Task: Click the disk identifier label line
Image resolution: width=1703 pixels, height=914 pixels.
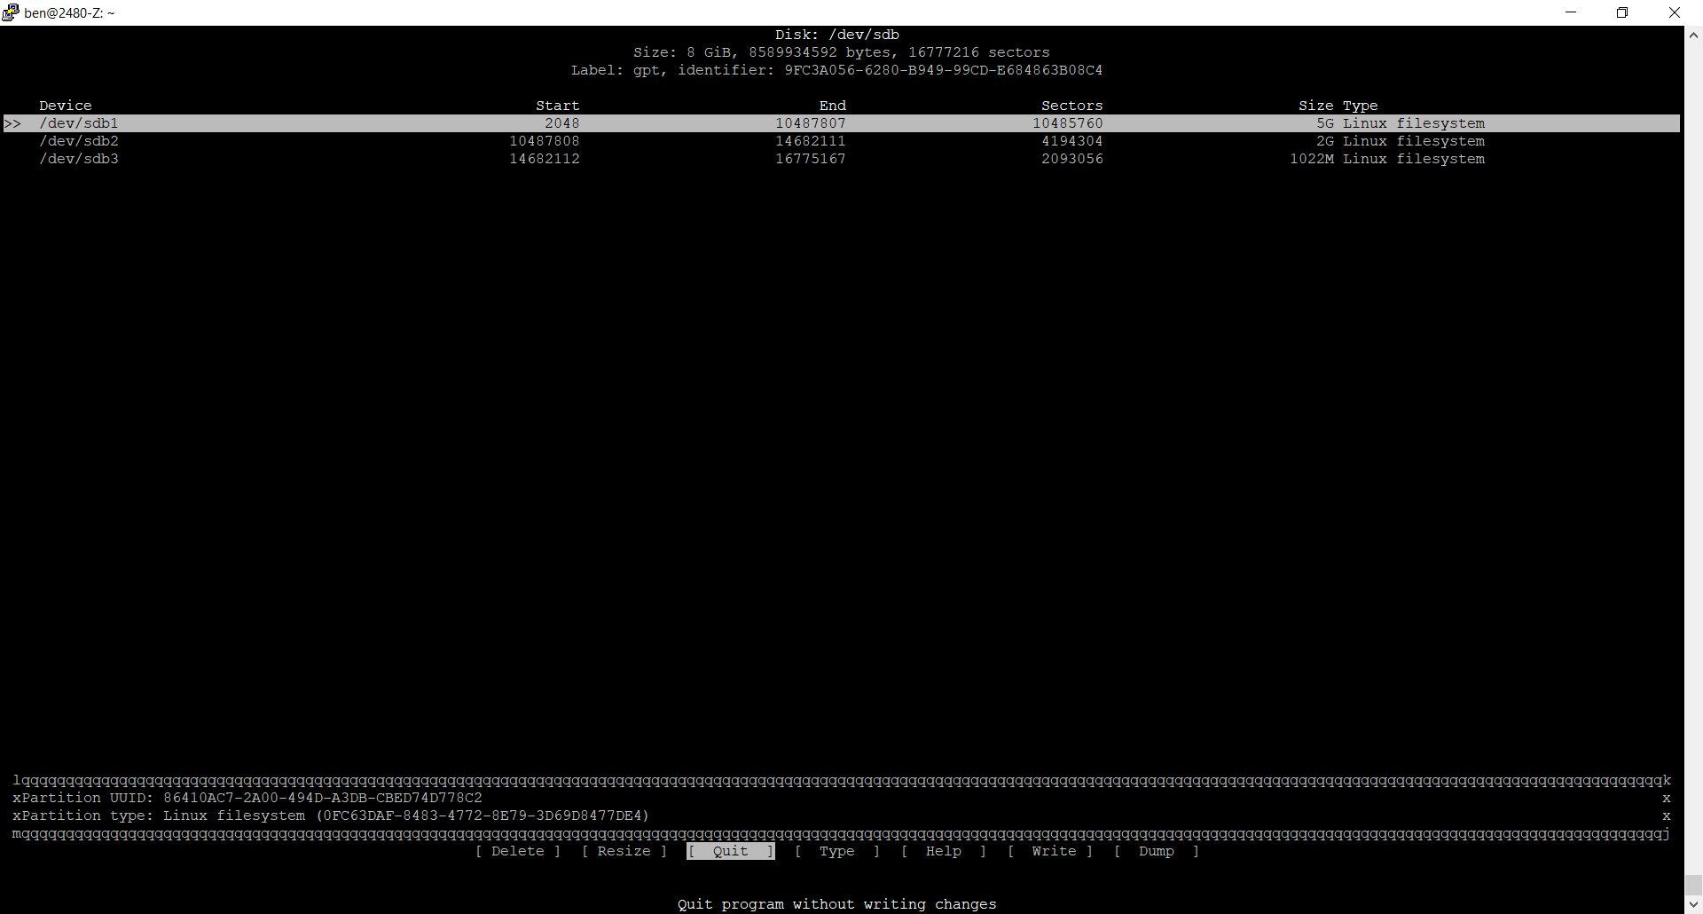Action: 836,70
